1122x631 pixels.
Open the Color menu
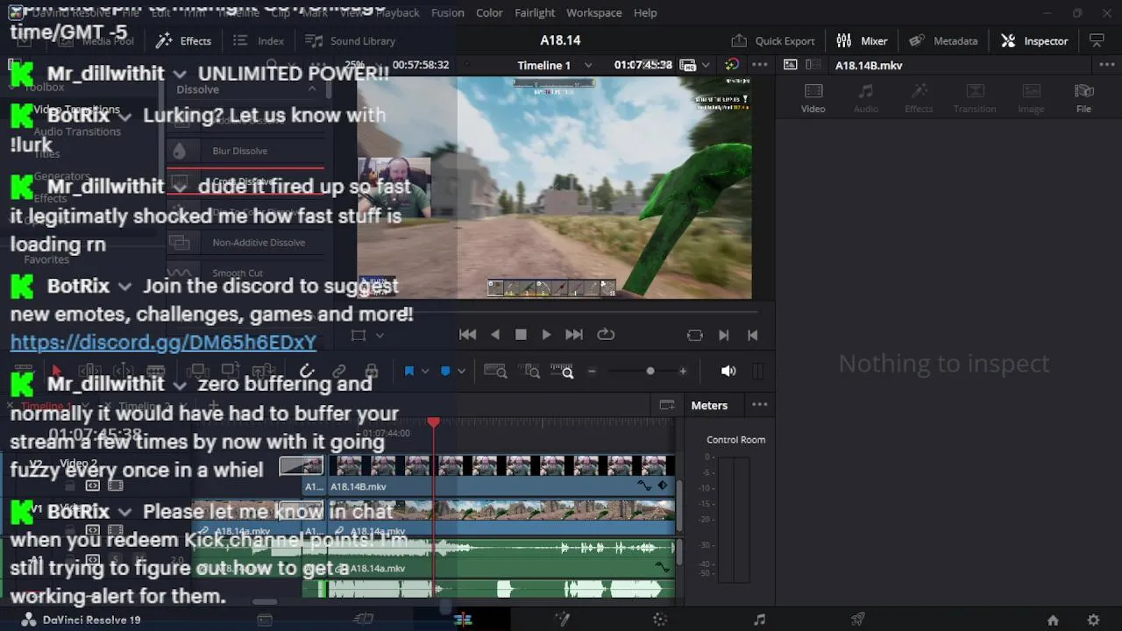point(489,12)
